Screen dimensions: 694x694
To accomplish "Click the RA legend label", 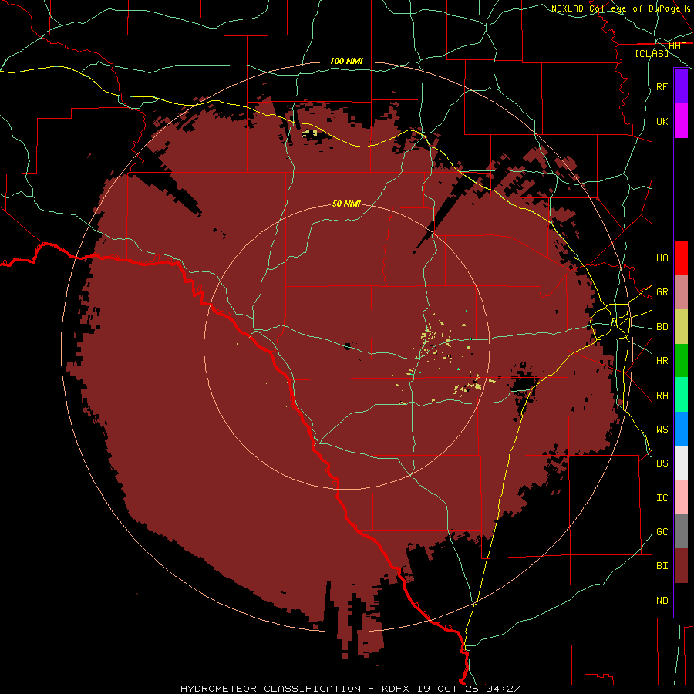I will (662, 396).
